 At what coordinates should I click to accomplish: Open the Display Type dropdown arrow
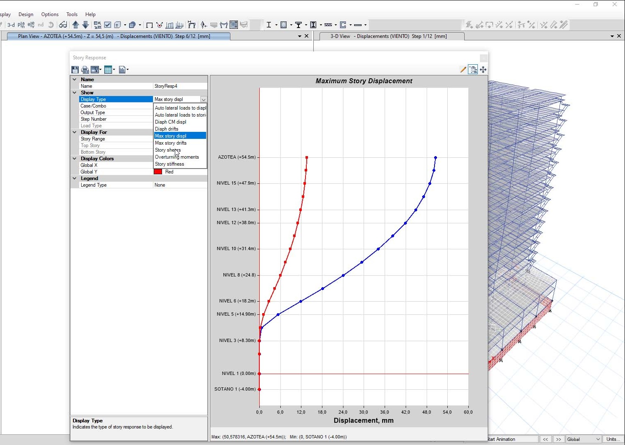point(203,99)
